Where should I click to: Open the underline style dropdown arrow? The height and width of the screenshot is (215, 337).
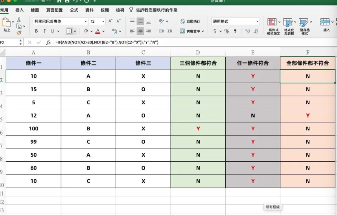coord(58,31)
